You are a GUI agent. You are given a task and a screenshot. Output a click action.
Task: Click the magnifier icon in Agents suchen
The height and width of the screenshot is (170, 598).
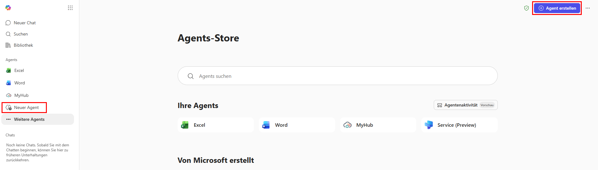pos(190,76)
